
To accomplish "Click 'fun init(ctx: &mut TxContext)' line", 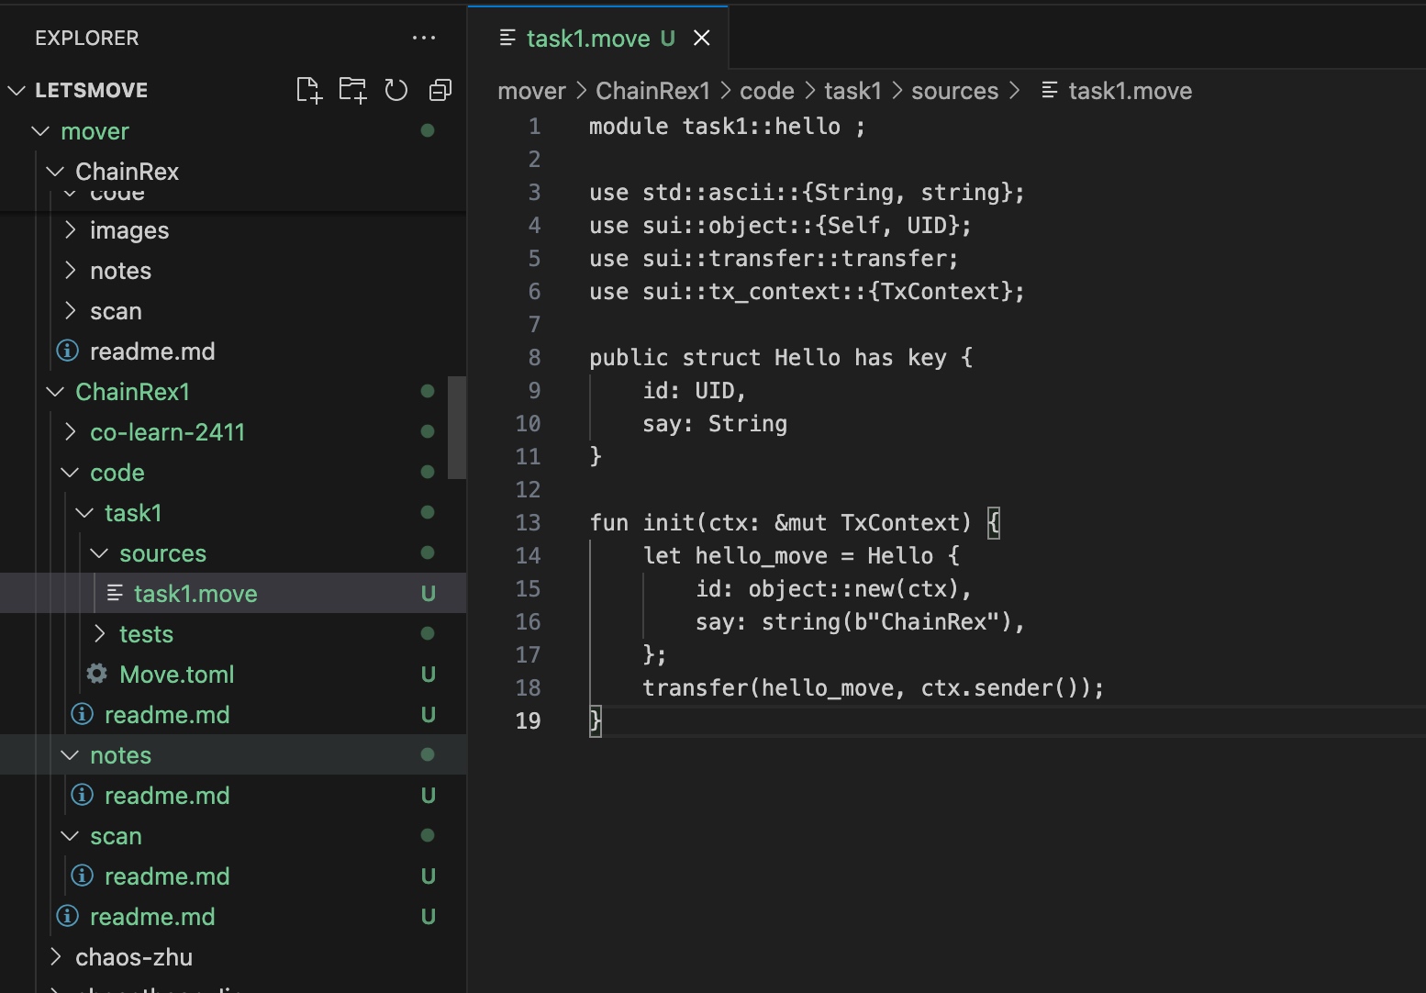I will [795, 522].
